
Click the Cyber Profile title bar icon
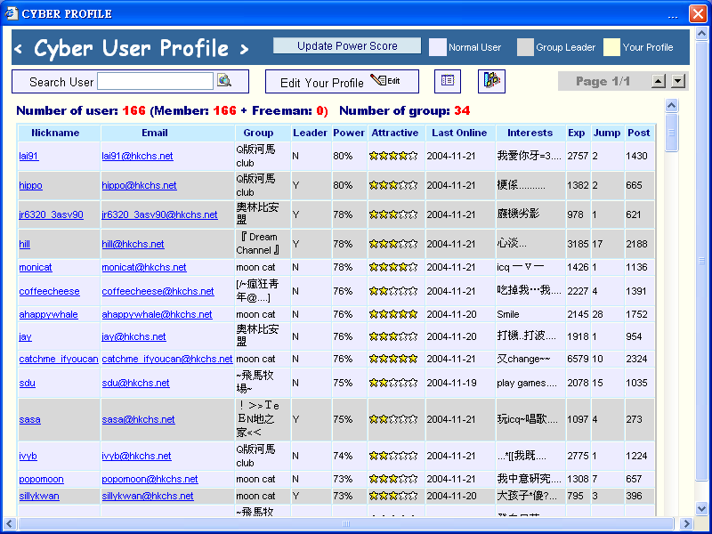click(12, 13)
